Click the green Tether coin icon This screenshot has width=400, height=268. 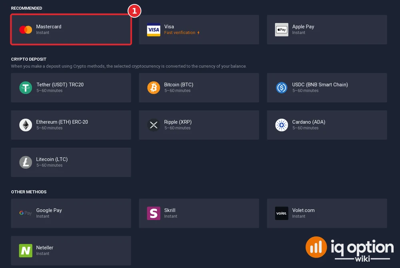(x=26, y=88)
